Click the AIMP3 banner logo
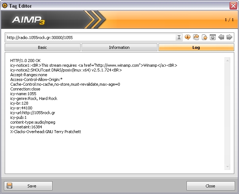 pos(28,20)
